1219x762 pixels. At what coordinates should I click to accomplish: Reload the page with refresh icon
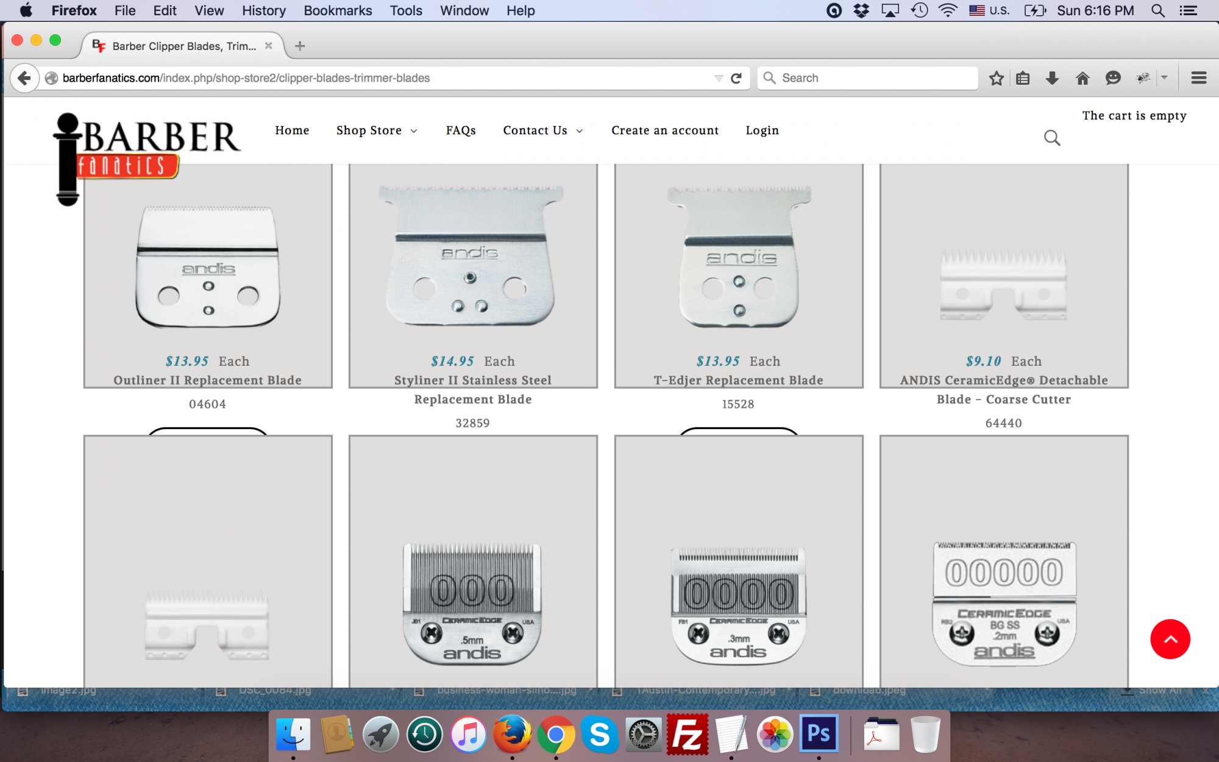tap(736, 78)
